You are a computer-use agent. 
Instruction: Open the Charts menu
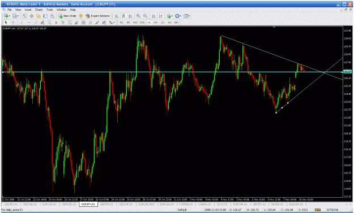39,10
